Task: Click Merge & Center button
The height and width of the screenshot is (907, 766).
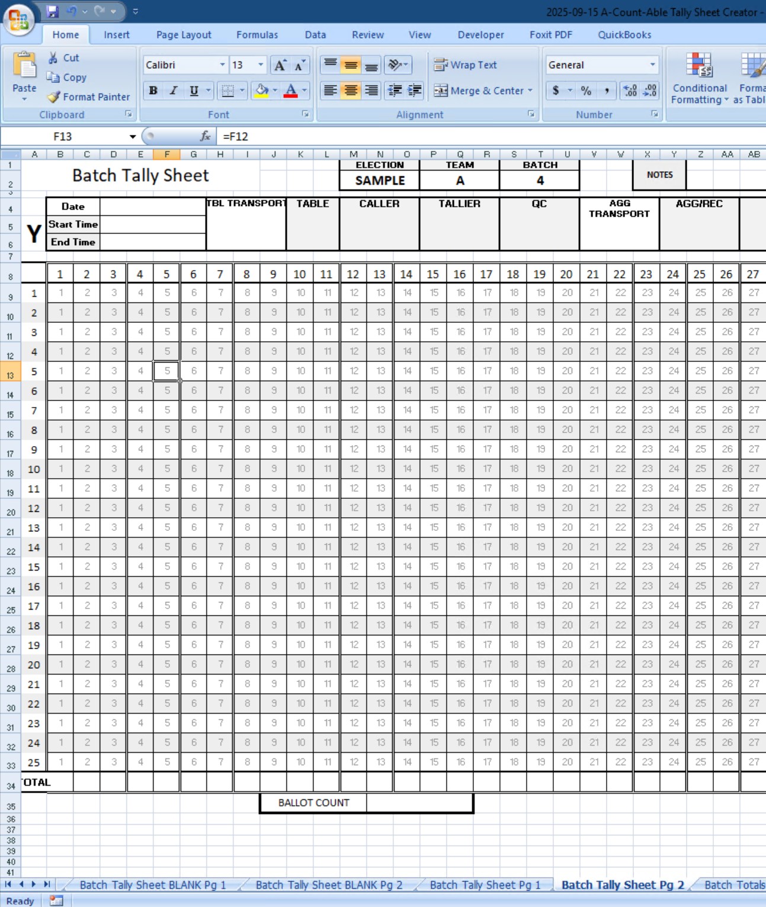Action: (x=479, y=91)
